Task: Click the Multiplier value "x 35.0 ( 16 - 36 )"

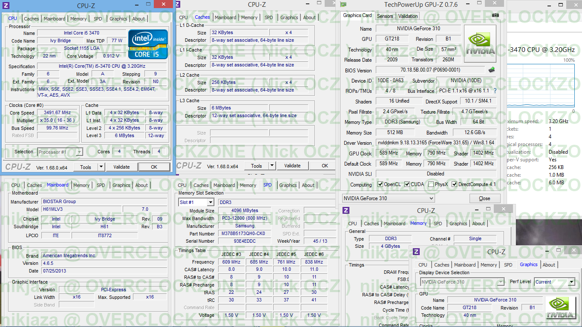Action: click(58, 120)
